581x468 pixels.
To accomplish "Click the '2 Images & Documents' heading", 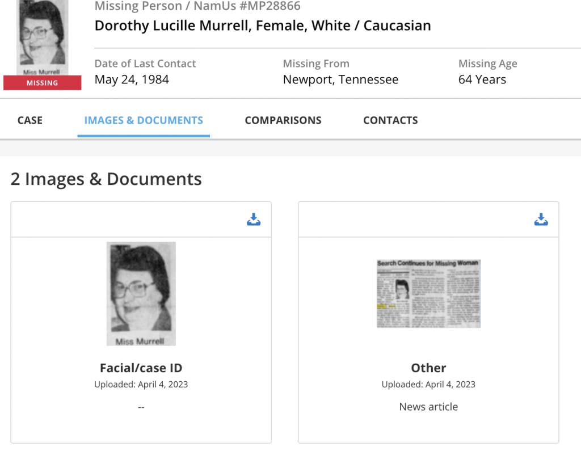I will pyautogui.click(x=106, y=179).
